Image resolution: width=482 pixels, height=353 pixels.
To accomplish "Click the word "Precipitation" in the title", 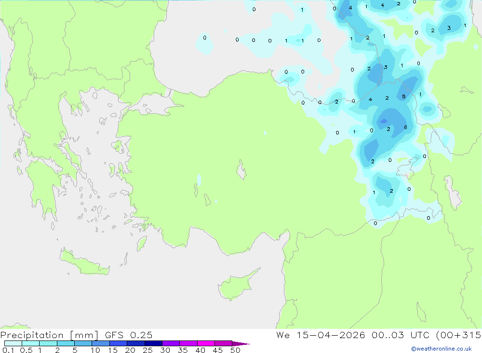I will 32,335.
